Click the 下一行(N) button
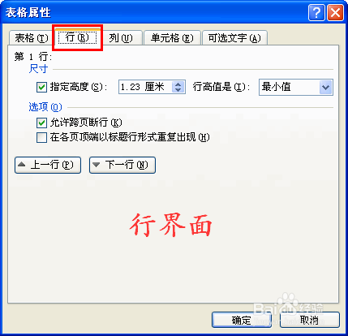 (122, 165)
